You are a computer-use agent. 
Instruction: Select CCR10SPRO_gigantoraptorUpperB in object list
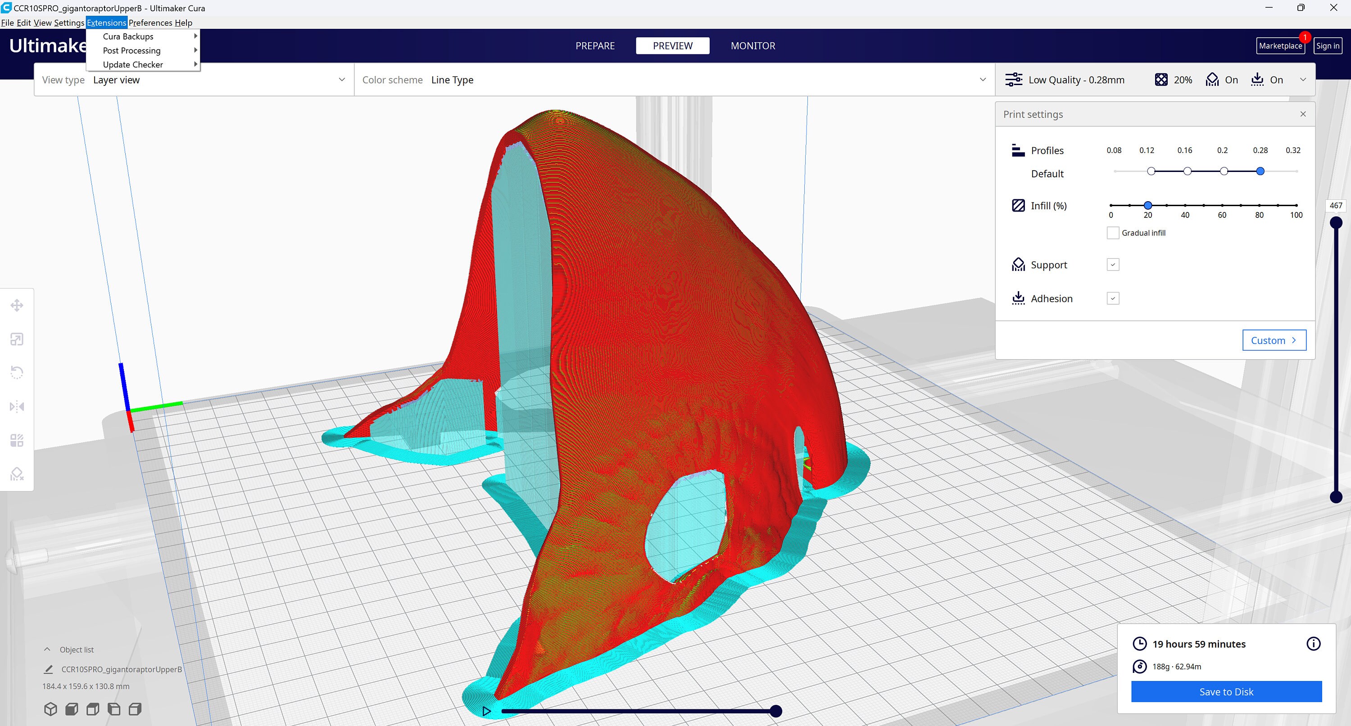click(x=122, y=669)
